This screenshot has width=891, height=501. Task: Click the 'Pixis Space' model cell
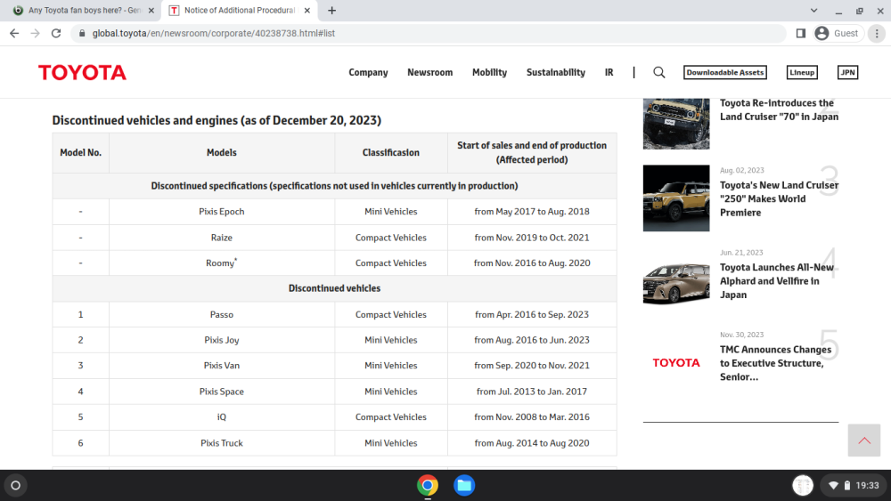222,392
